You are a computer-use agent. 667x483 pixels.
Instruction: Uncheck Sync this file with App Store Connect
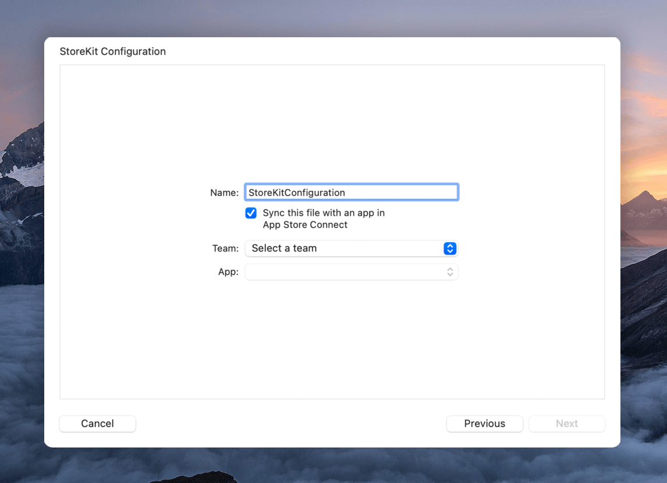[x=250, y=213]
